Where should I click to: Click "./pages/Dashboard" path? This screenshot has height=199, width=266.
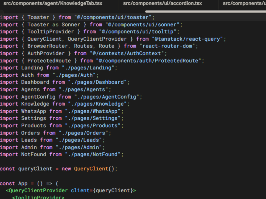pyautogui.click(x=97, y=82)
